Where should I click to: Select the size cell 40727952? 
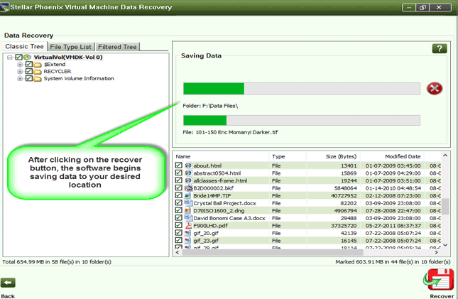(x=344, y=195)
